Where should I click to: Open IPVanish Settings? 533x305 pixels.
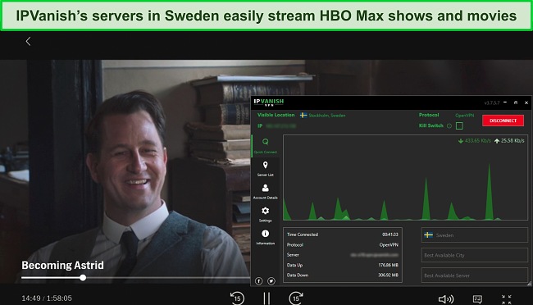coord(265,214)
